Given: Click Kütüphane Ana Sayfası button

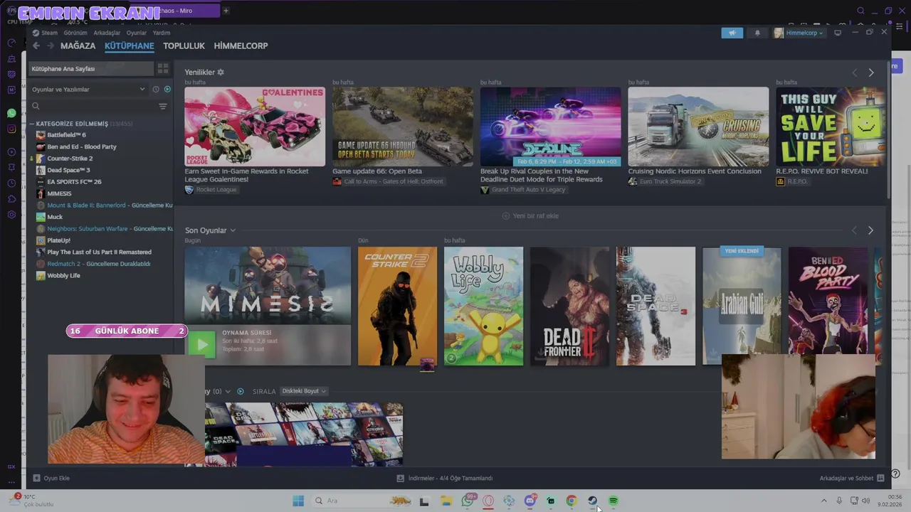Looking at the screenshot, I should click(x=91, y=68).
